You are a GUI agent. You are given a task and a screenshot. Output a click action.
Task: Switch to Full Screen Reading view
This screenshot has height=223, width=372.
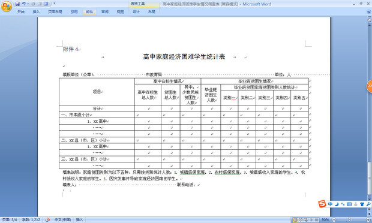301,220
